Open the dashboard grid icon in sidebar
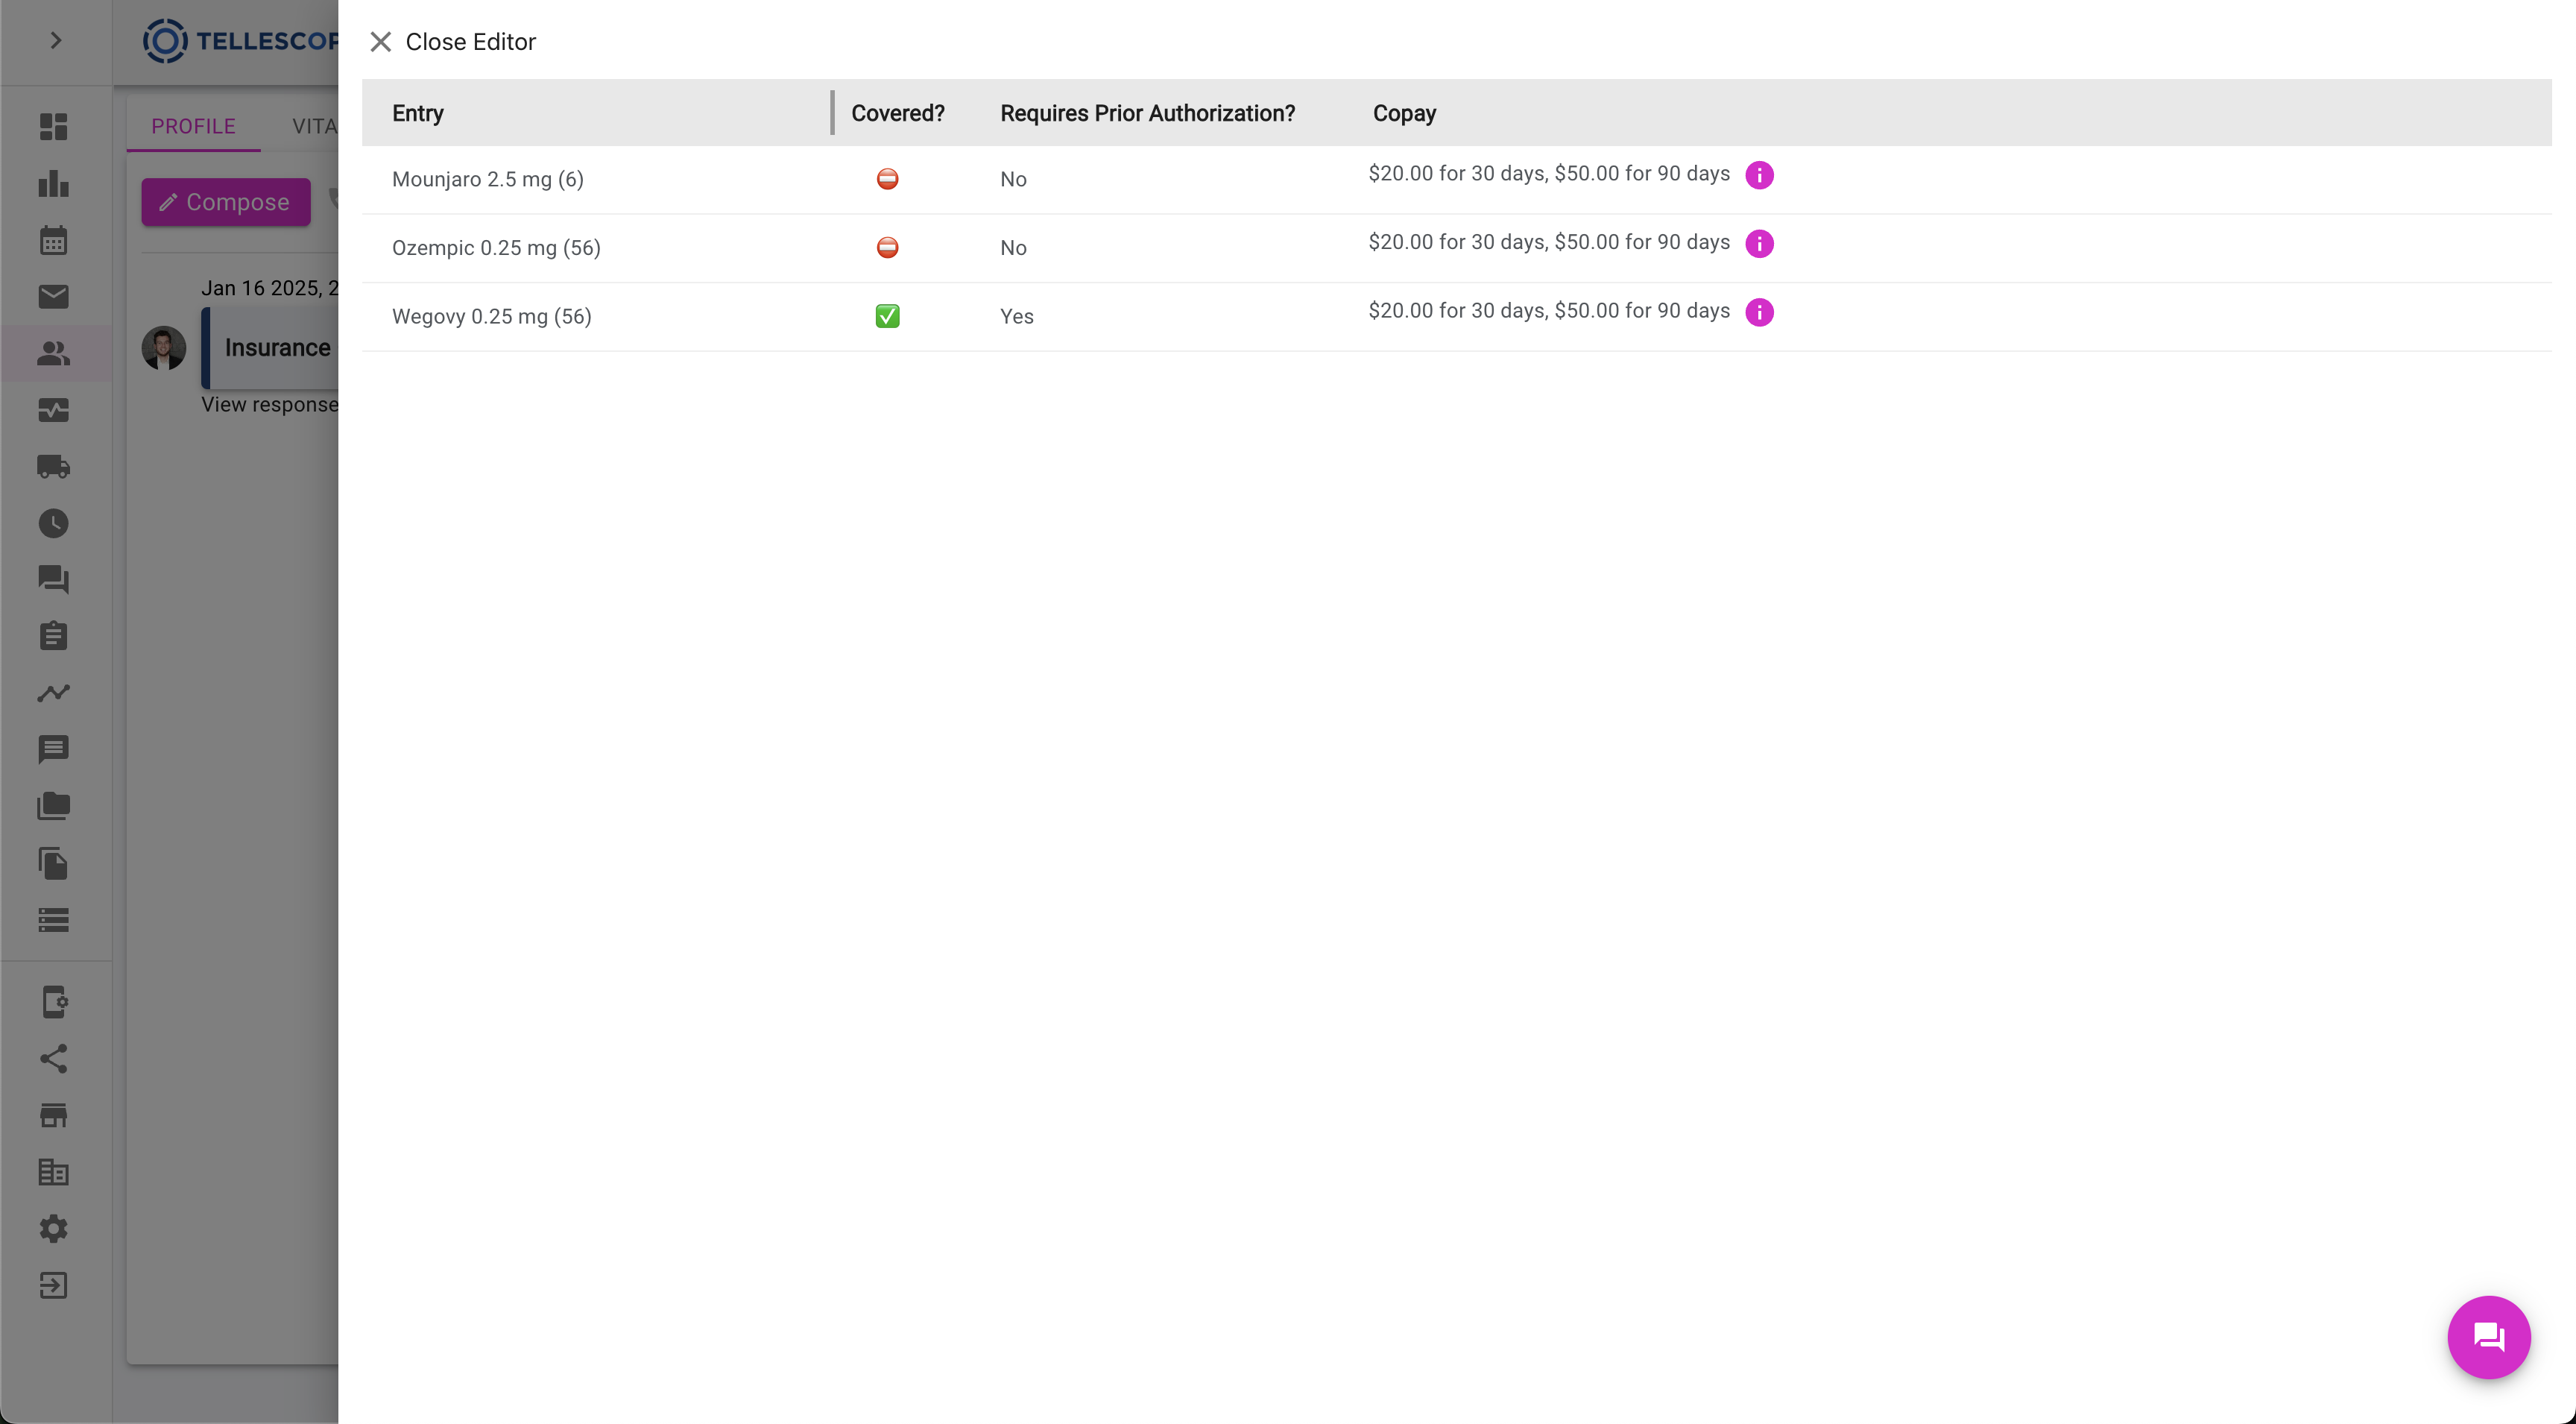This screenshot has width=2576, height=1424. point(54,127)
